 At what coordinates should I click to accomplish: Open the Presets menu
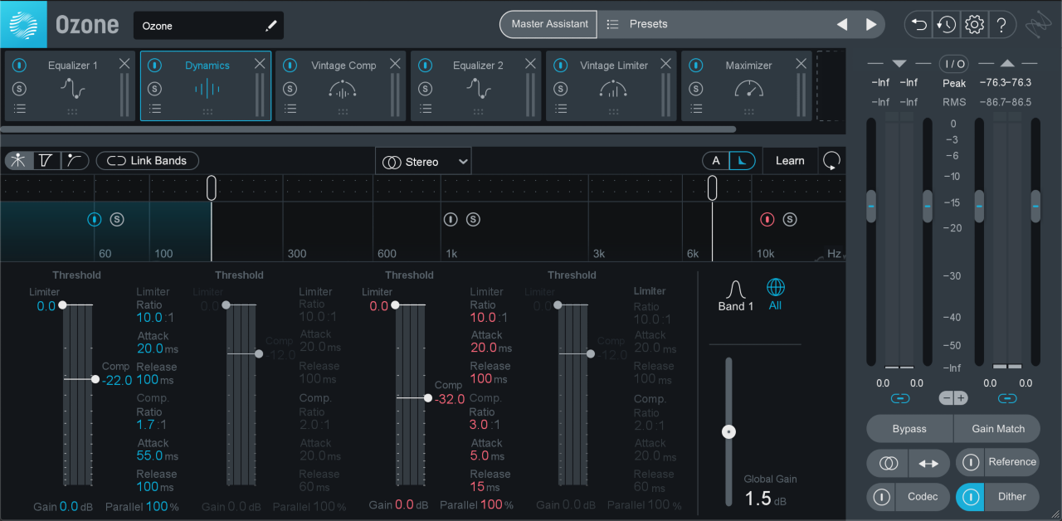648,24
